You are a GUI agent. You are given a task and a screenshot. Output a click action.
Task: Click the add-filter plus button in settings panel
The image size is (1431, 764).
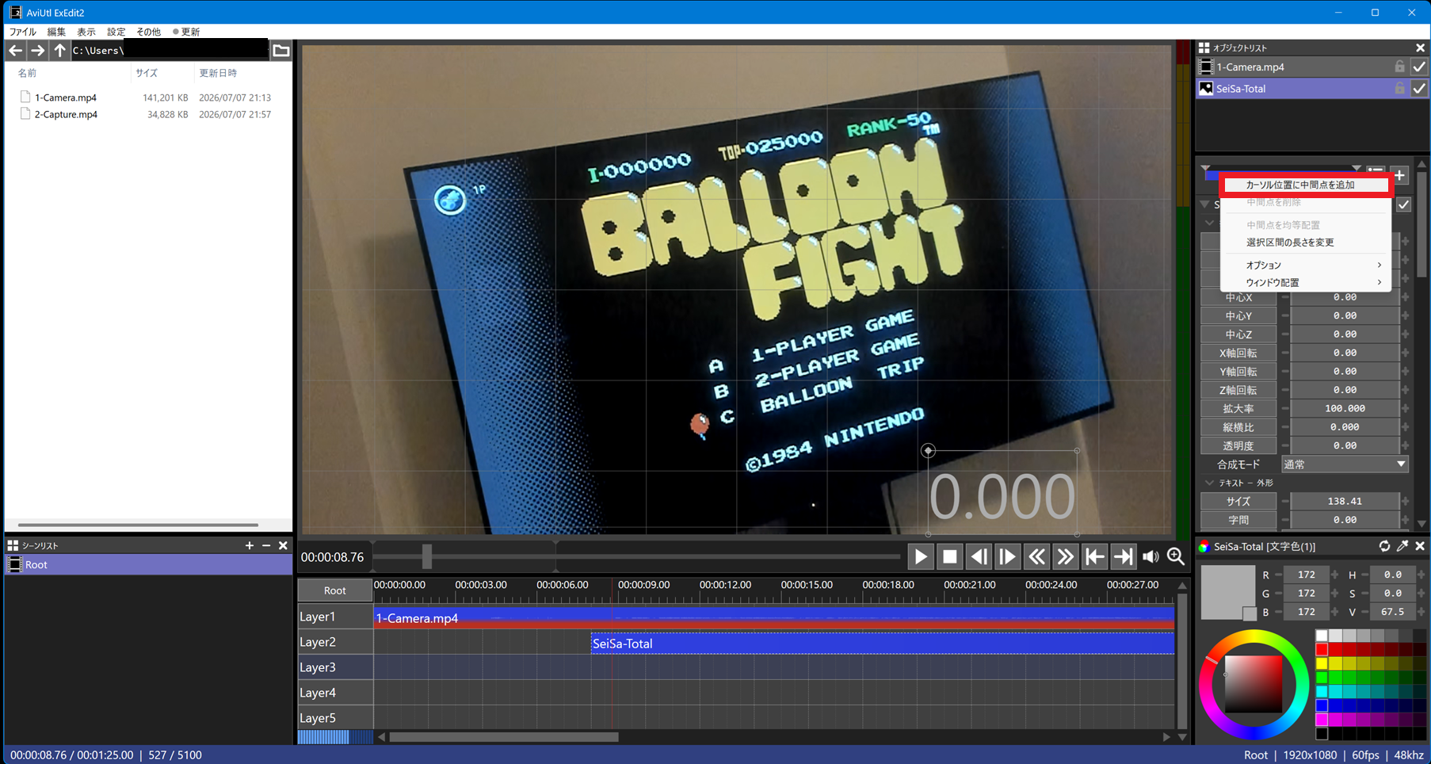point(1400,174)
